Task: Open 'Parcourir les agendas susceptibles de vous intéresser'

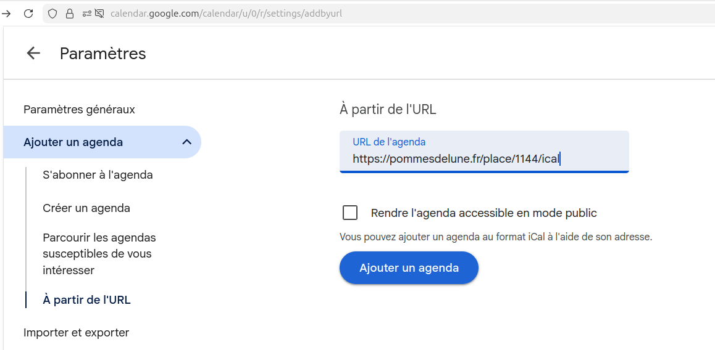Action: pyautogui.click(x=99, y=254)
